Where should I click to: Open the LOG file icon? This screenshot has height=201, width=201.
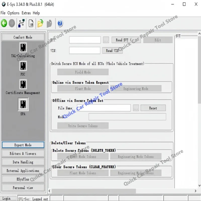click(31, 23)
